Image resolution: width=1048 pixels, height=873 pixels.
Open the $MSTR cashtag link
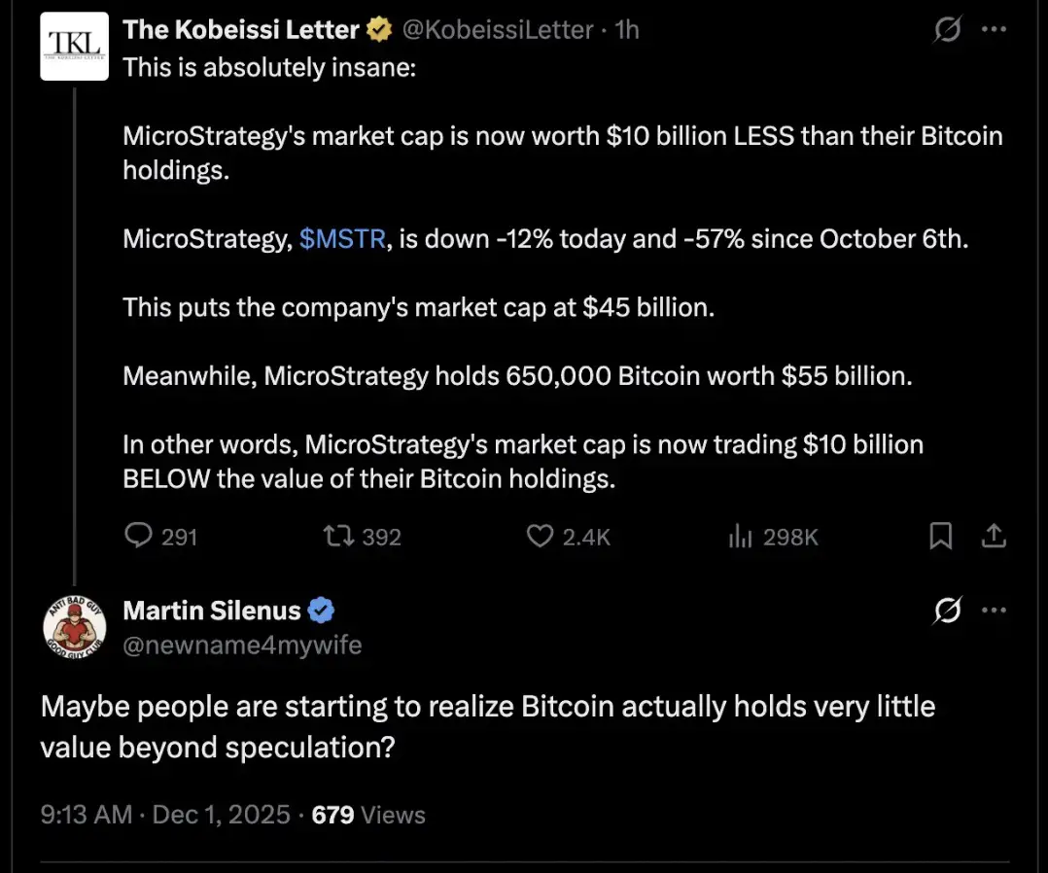342,239
